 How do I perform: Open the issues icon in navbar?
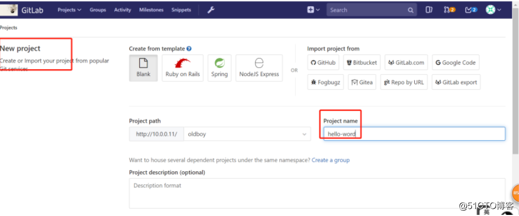(429, 10)
